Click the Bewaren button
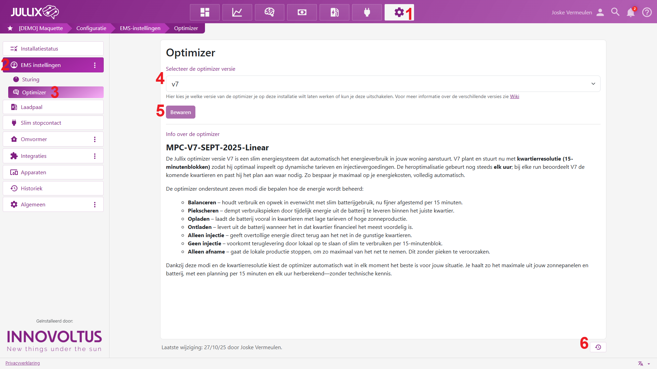The height and width of the screenshot is (369, 657). point(180,112)
